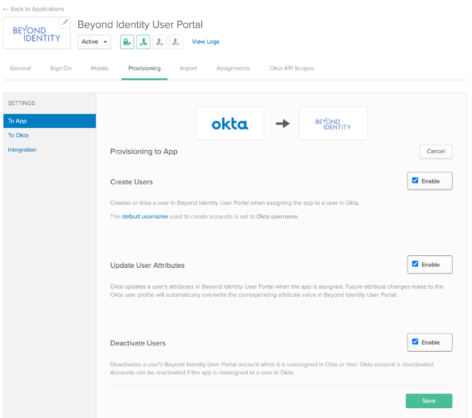Open the View Logs link
The height and width of the screenshot is (418, 472).
[206, 42]
